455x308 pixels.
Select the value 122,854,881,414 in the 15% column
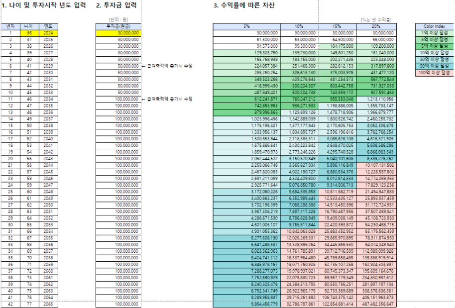[337, 304]
